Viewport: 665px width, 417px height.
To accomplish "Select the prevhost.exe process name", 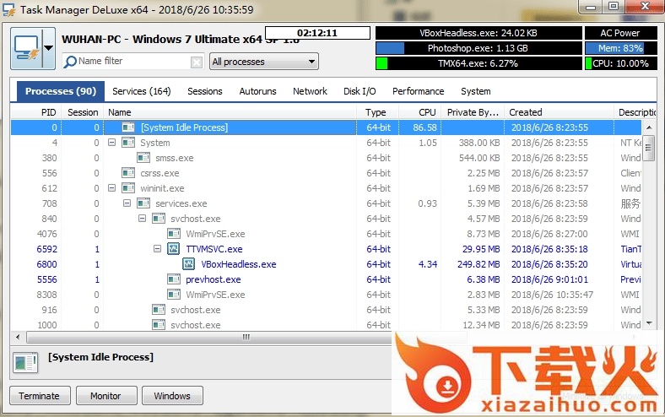I will pyautogui.click(x=214, y=279).
